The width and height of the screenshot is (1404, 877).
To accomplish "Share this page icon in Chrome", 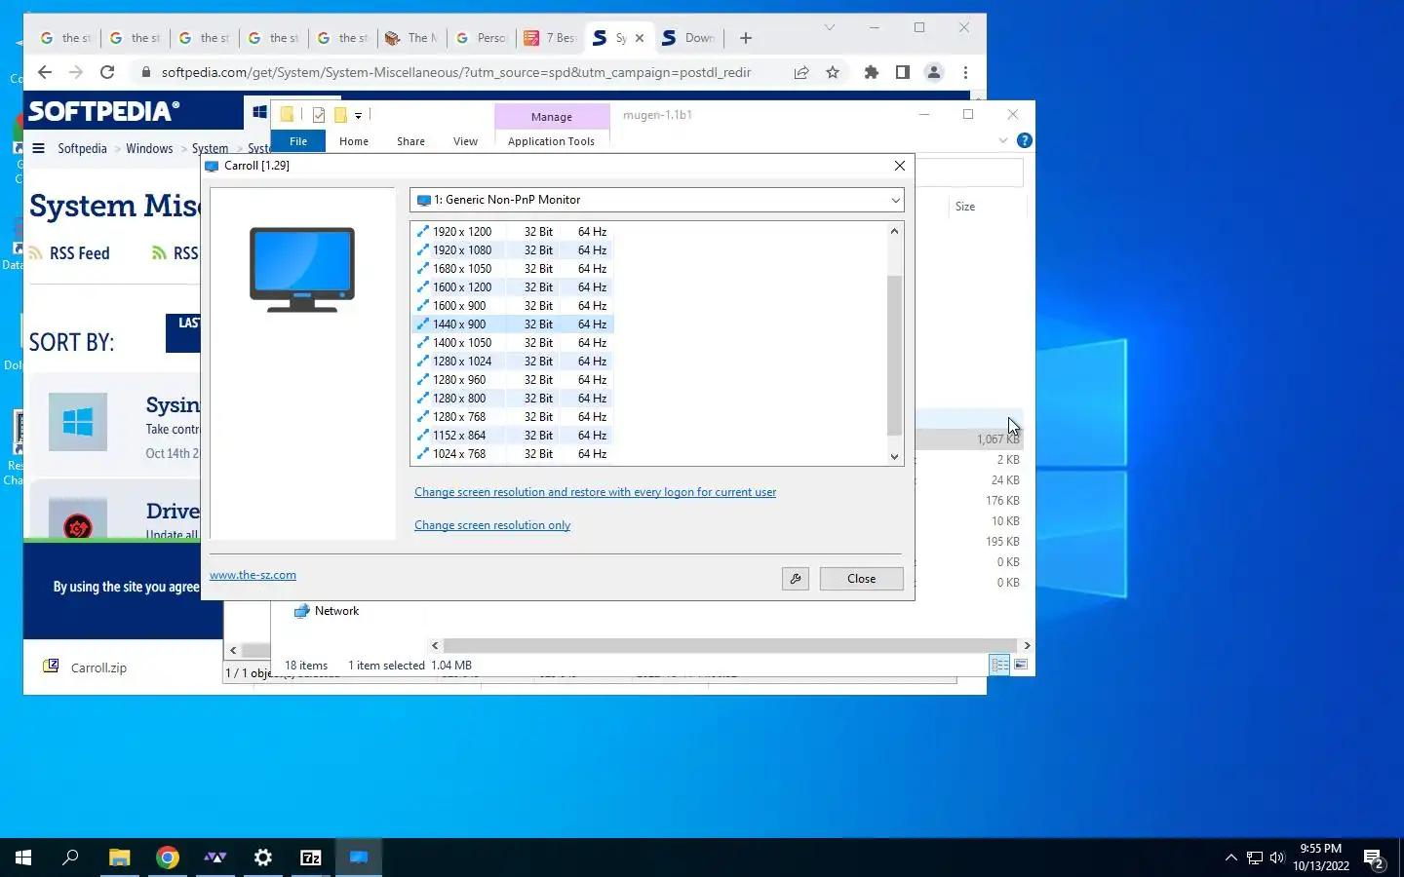I will click(x=801, y=72).
